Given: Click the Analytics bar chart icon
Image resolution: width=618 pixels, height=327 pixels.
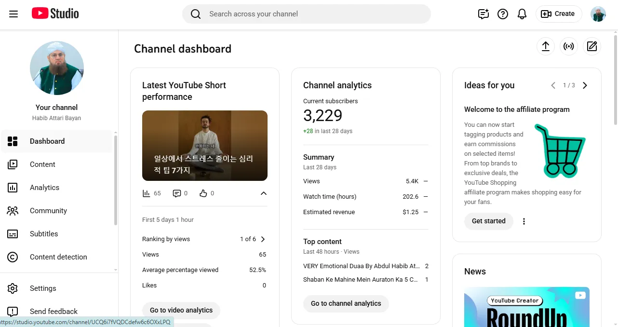Looking at the screenshot, I should click(x=13, y=188).
